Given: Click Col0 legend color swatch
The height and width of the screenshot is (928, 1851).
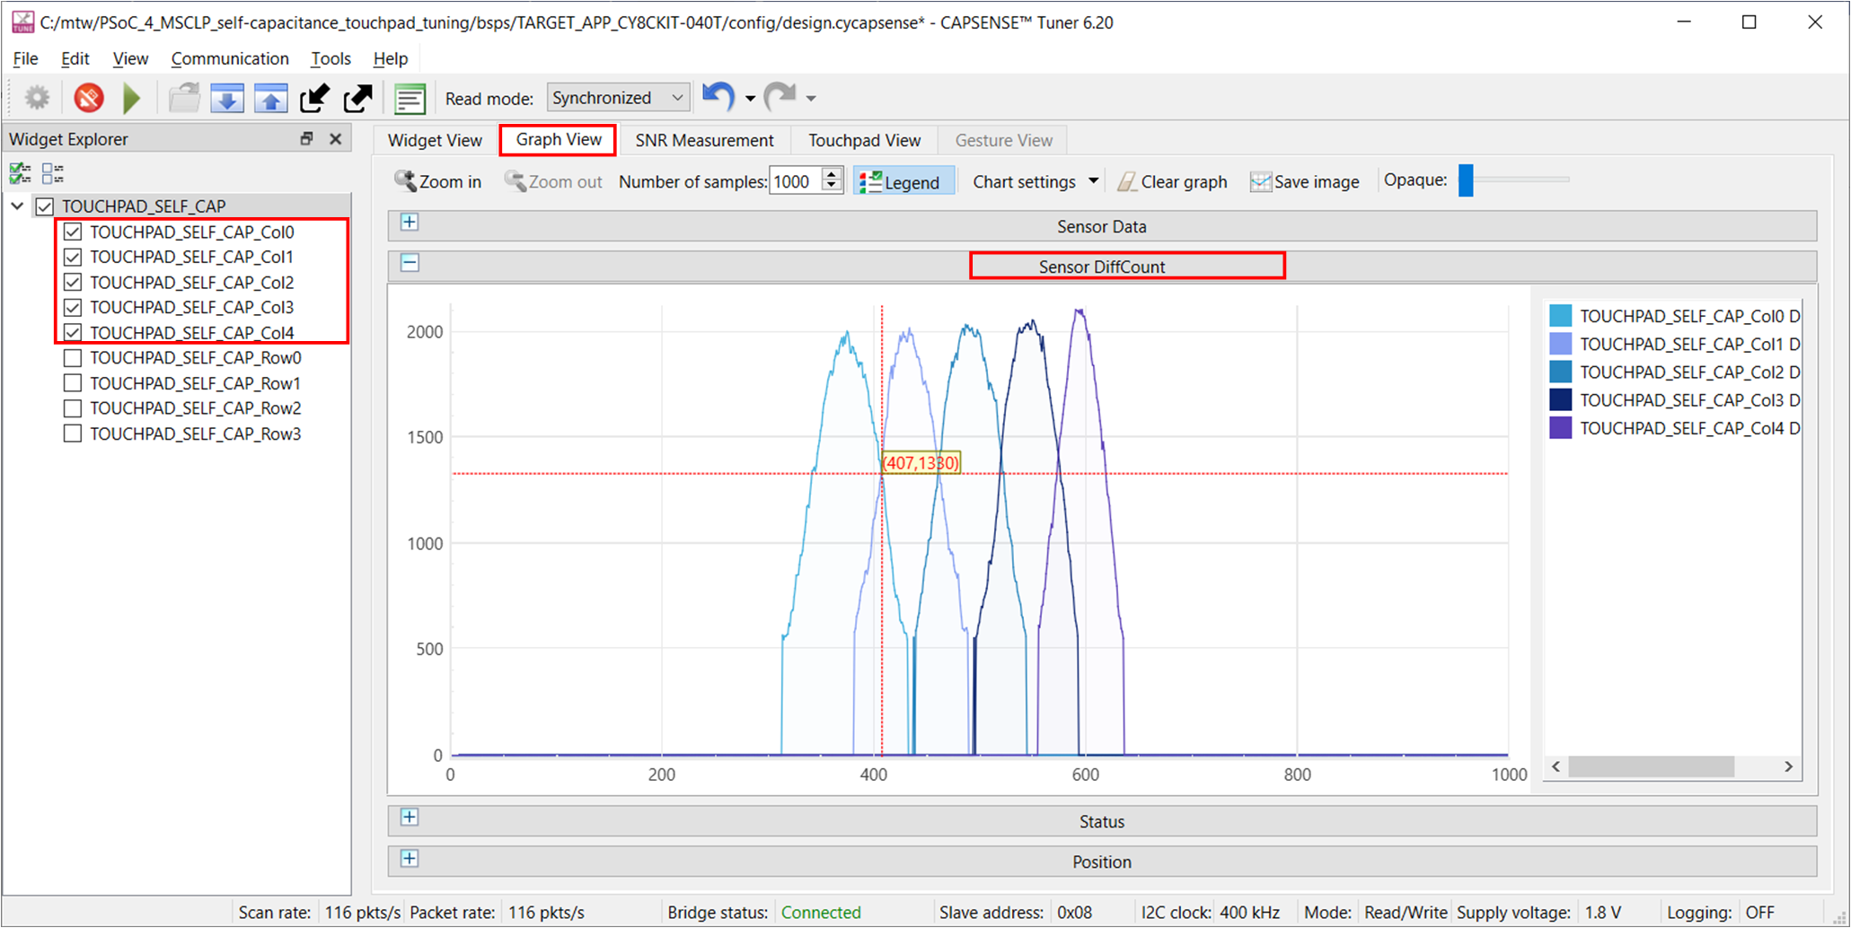Looking at the screenshot, I should pyautogui.click(x=1561, y=316).
